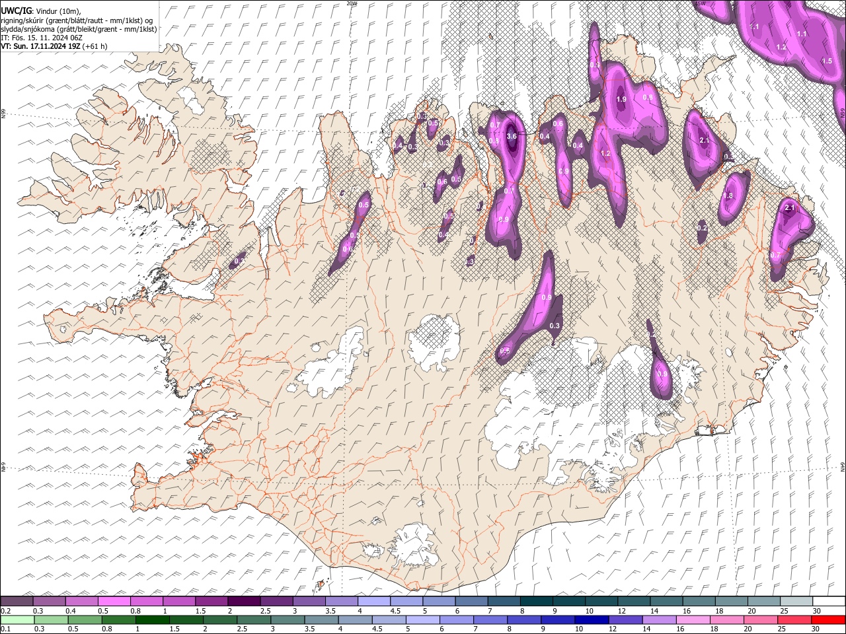
Task: Click the '15W' longitude label
Action: tap(701, 3)
